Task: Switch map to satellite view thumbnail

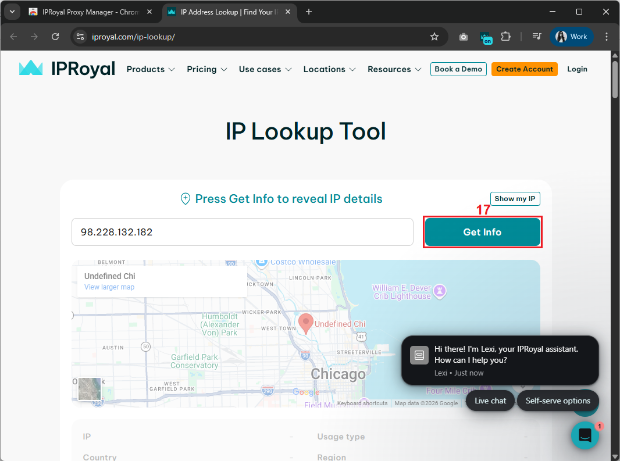Action: [90, 389]
